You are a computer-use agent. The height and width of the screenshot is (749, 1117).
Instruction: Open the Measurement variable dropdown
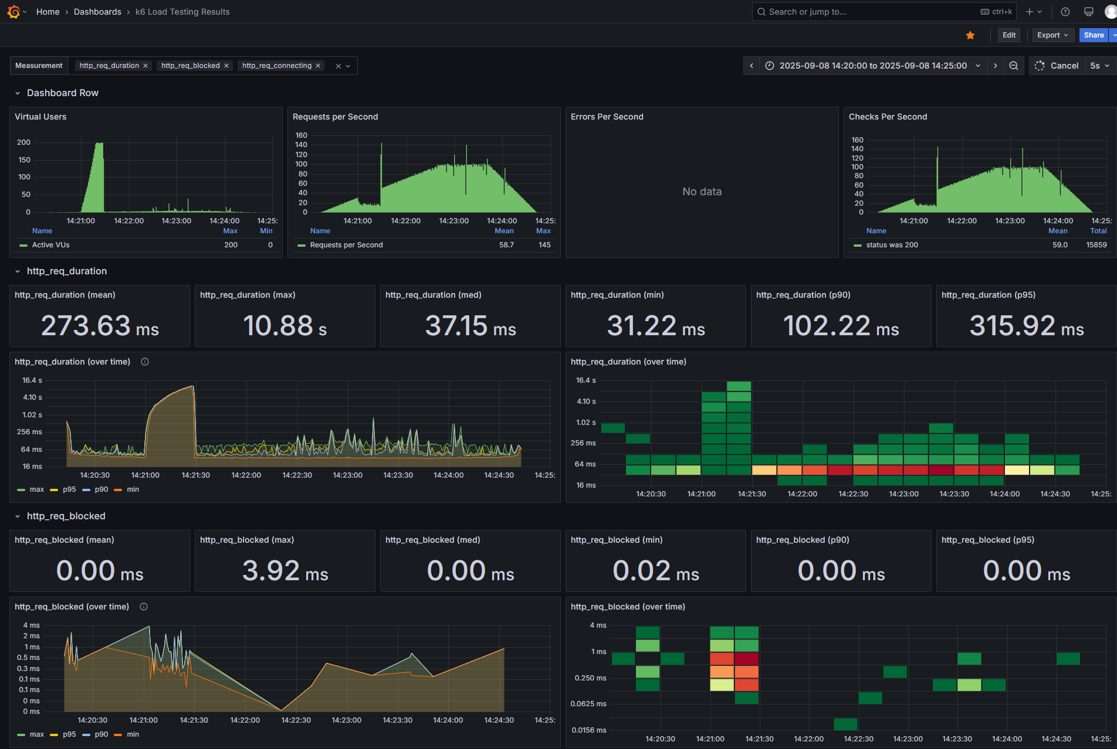(348, 66)
